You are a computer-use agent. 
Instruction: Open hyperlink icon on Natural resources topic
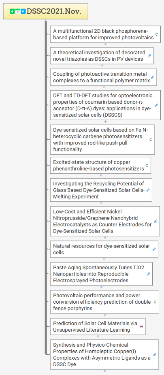[154, 249]
